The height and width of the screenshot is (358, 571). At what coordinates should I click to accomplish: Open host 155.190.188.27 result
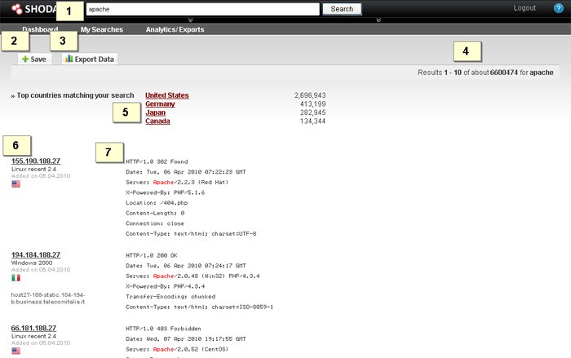click(36, 161)
